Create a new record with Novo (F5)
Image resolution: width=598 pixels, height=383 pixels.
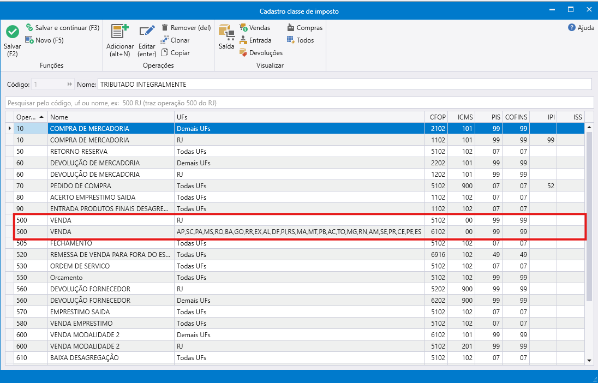[44, 40]
